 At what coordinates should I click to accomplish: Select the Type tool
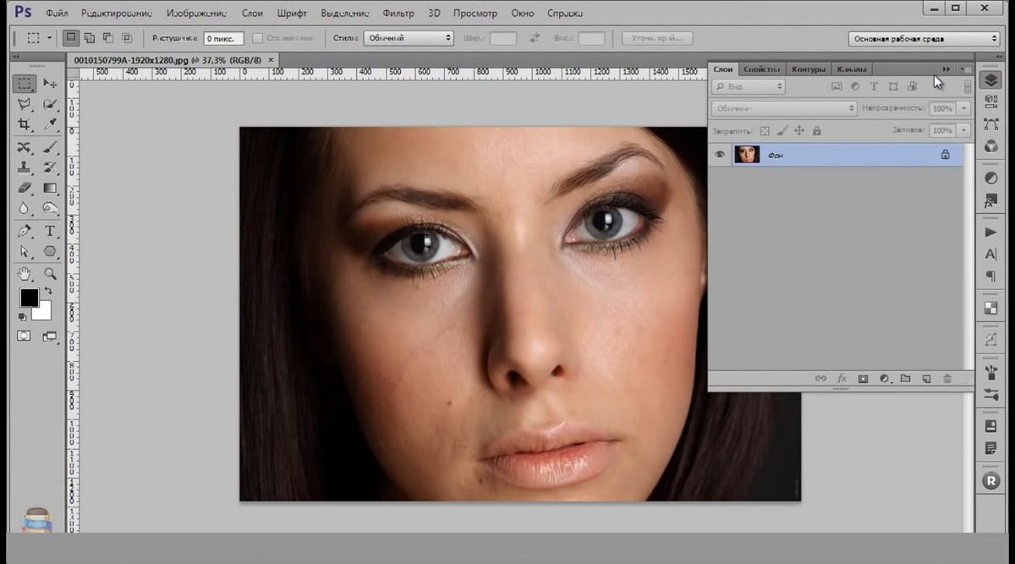click(x=50, y=231)
